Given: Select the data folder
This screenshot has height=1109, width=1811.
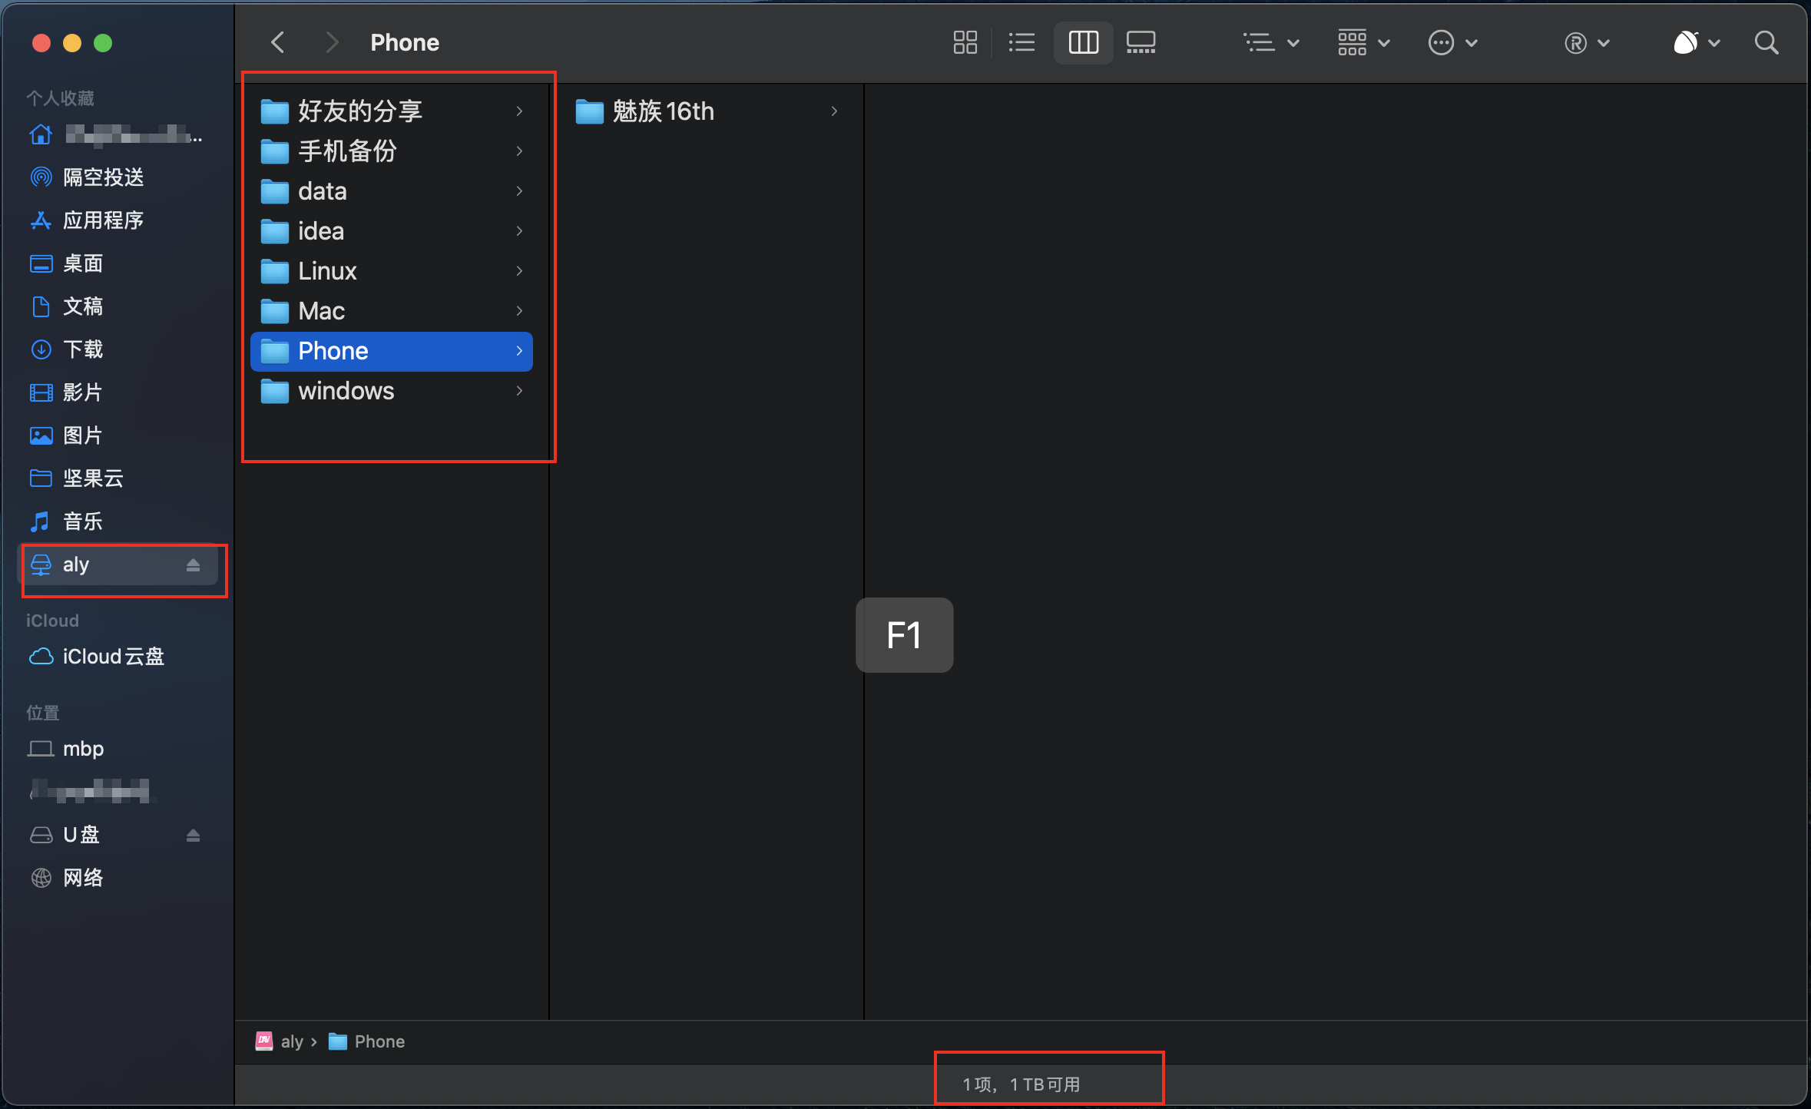Looking at the screenshot, I should click(392, 191).
